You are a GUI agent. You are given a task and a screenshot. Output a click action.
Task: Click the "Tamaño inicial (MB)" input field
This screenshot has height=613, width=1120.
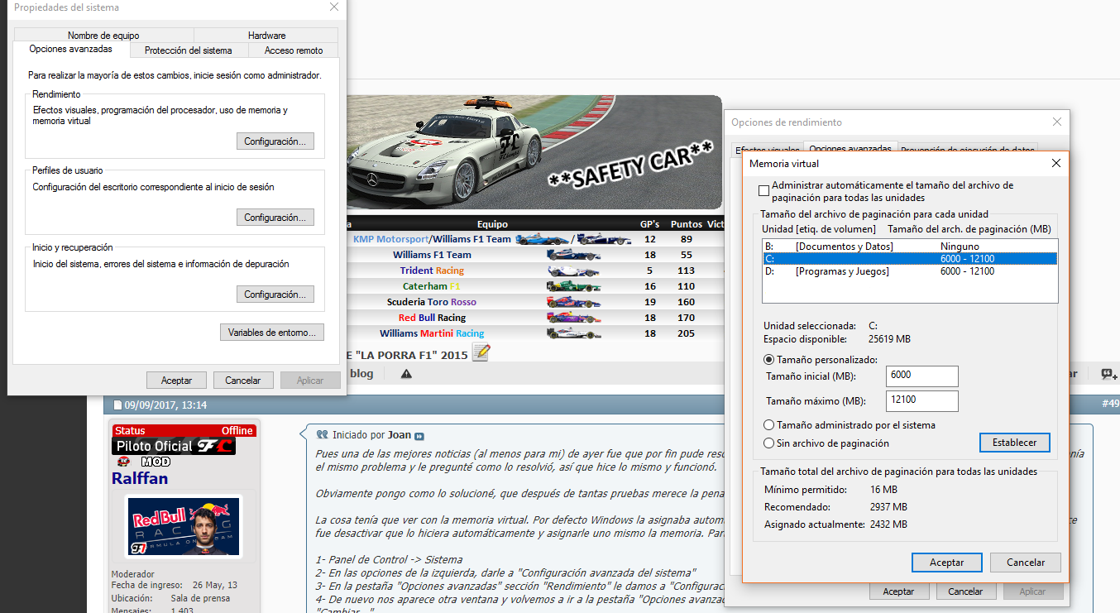(922, 376)
